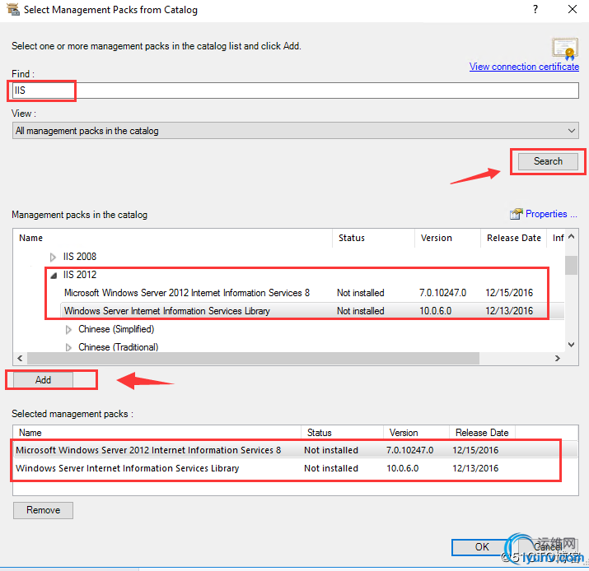Sort the catalog by Status column header
589x571 pixels.
(373, 238)
